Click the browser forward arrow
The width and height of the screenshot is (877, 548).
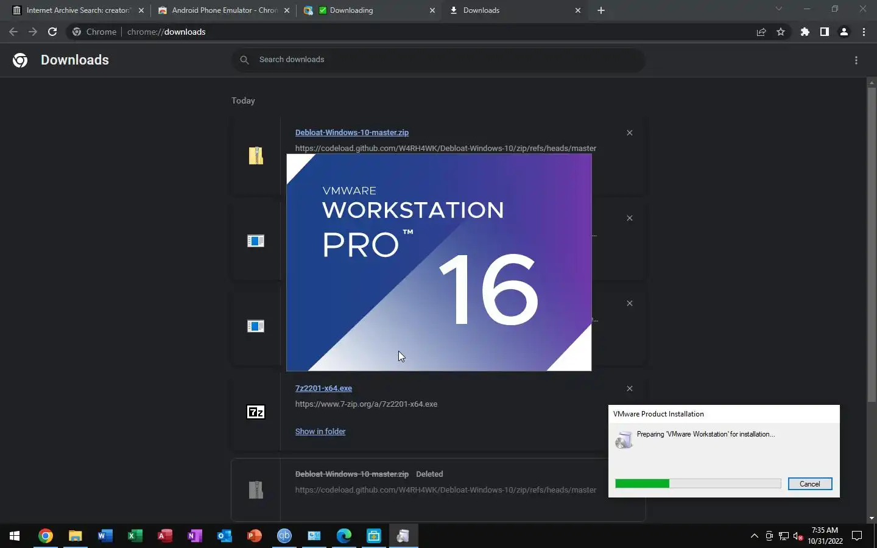(33, 32)
